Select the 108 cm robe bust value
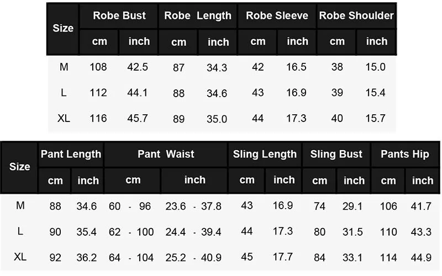Screen dimensions: 442x276 point(98,67)
